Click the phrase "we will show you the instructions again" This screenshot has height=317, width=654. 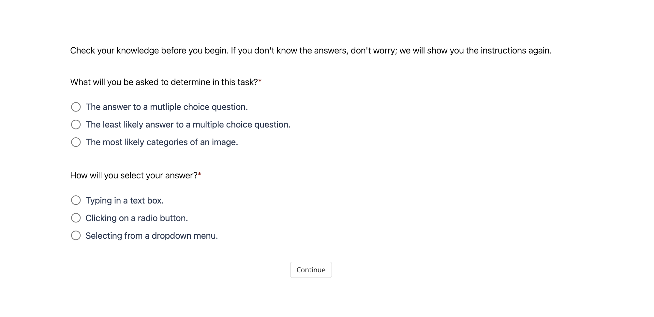[x=475, y=51]
